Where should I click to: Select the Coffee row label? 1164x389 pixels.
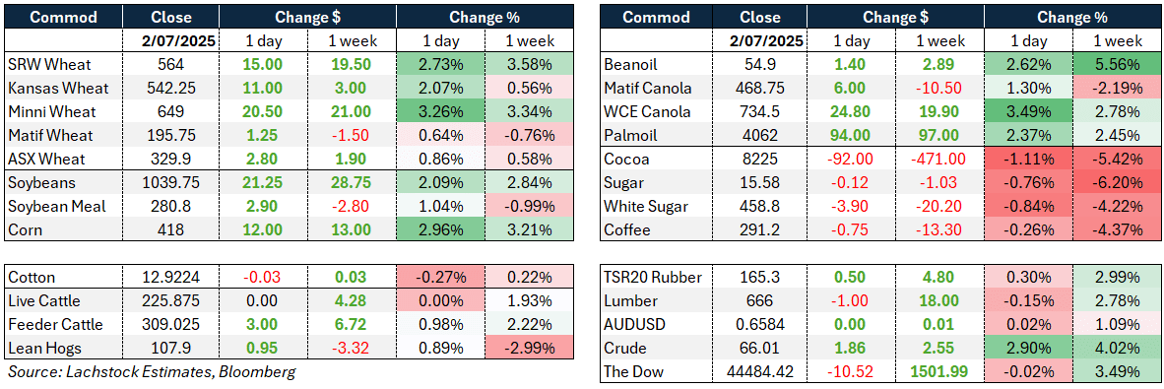point(625,230)
